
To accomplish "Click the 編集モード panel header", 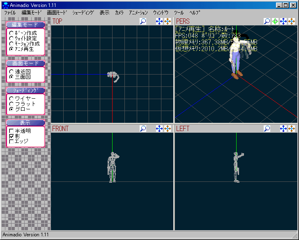I will (25, 25).
